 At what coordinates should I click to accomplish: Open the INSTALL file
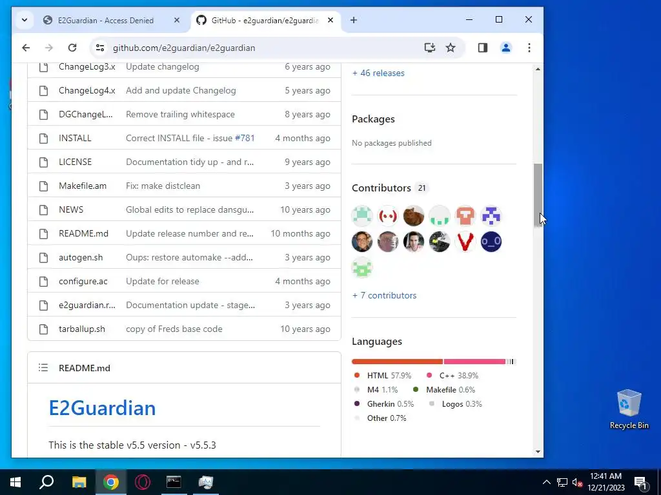coord(75,138)
